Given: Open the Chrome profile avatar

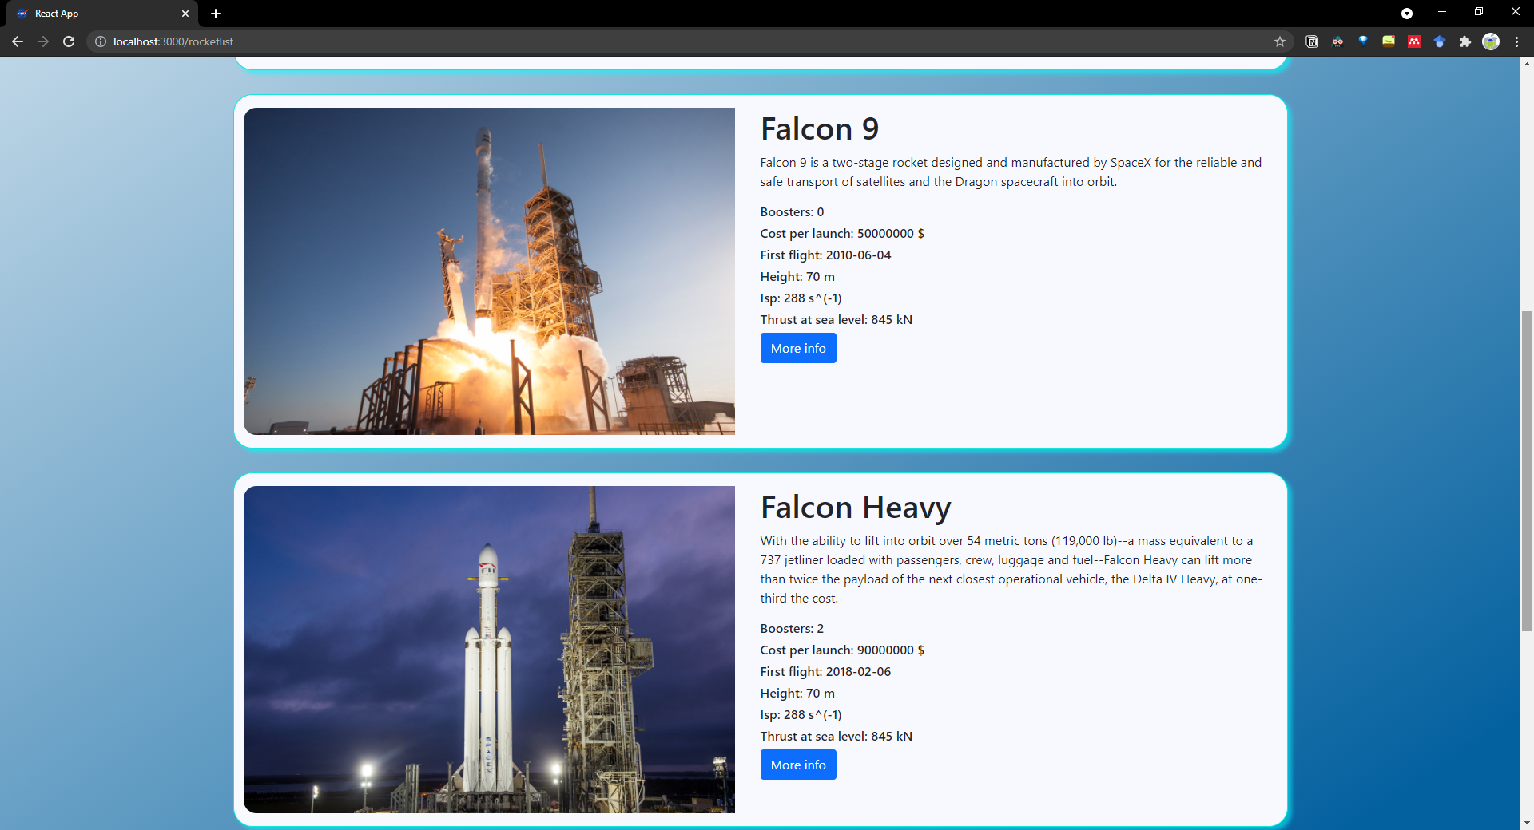Looking at the screenshot, I should tap(1491, 41).
